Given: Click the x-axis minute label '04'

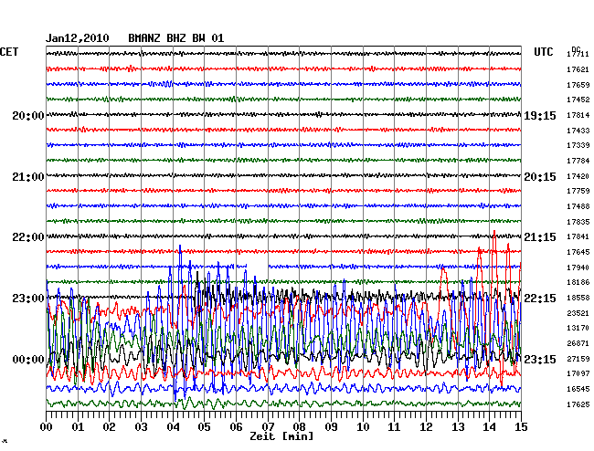Looking at the screenshot, I should [x=173, y=427].
